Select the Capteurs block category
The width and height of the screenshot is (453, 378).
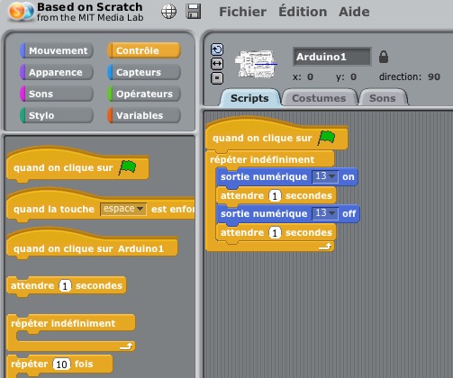144,72
